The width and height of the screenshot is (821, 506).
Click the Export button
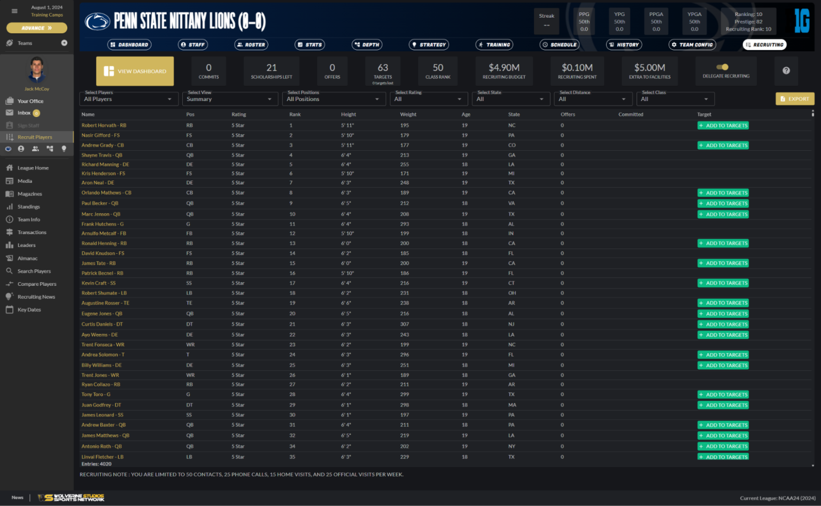(x=795, y=99)
